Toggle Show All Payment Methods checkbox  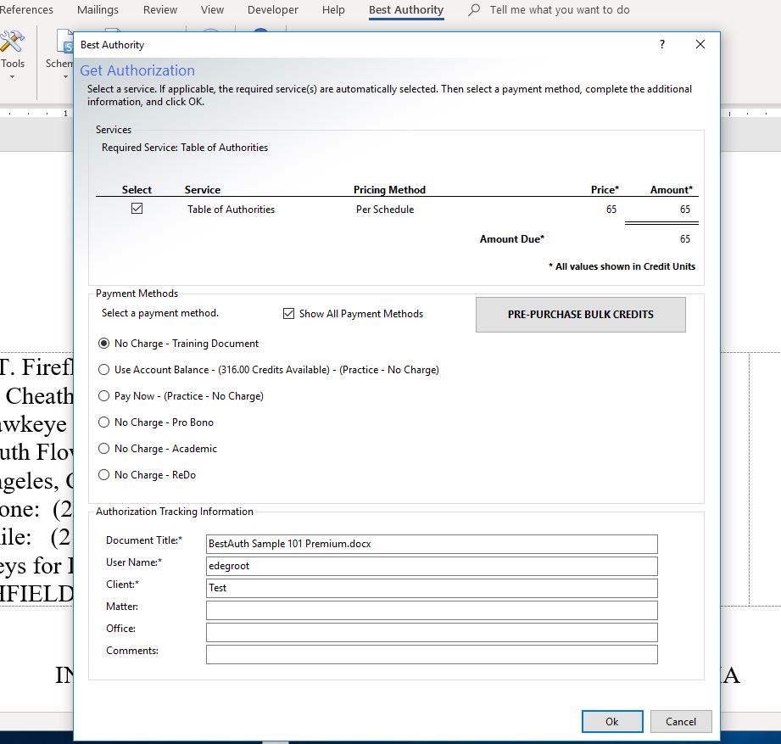288,314
